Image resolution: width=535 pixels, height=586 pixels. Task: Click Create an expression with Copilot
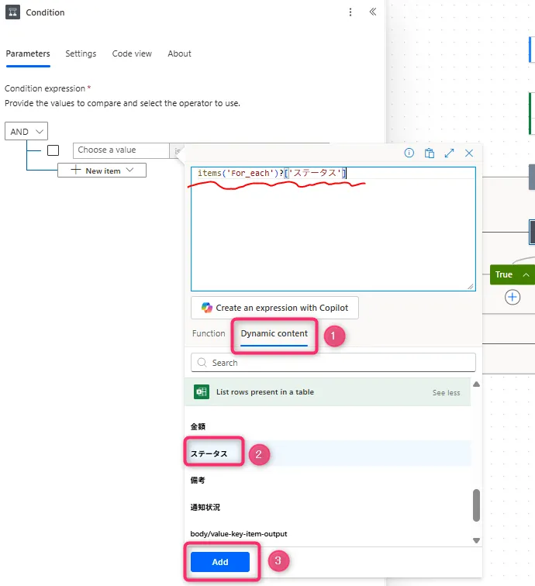[x=274, y=308]
